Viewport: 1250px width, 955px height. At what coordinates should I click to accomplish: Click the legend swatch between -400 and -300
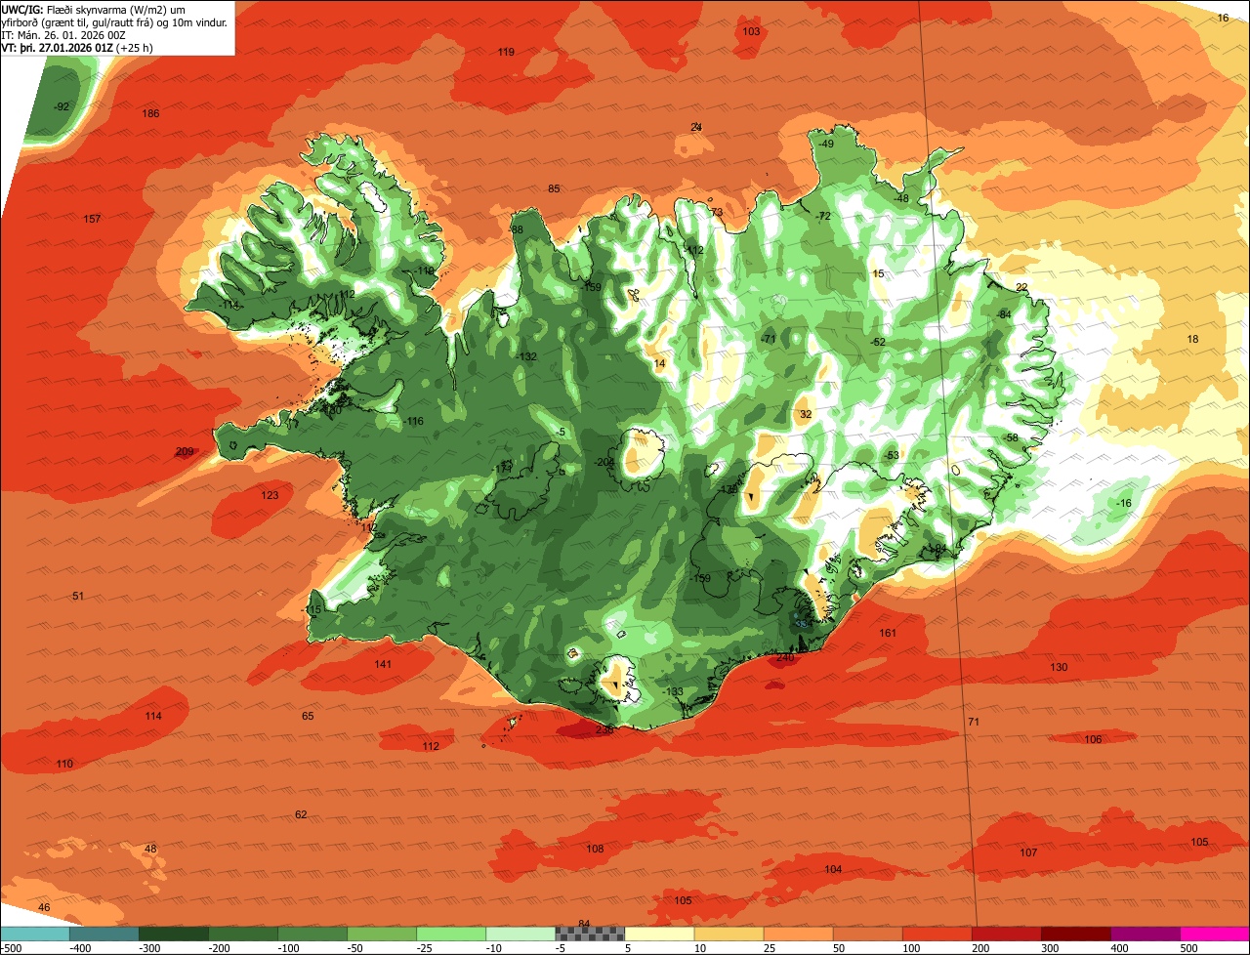pyautogui.click(x=104, y=934)
